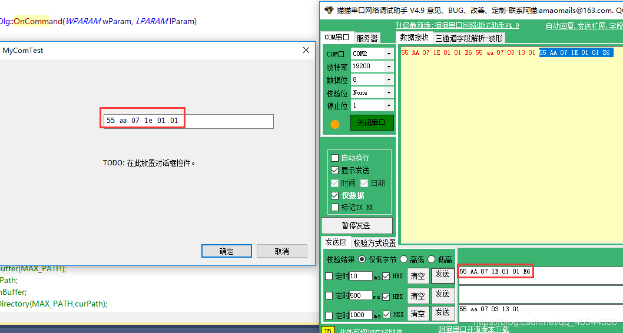Click the orange port status indicator

point(335,124)
